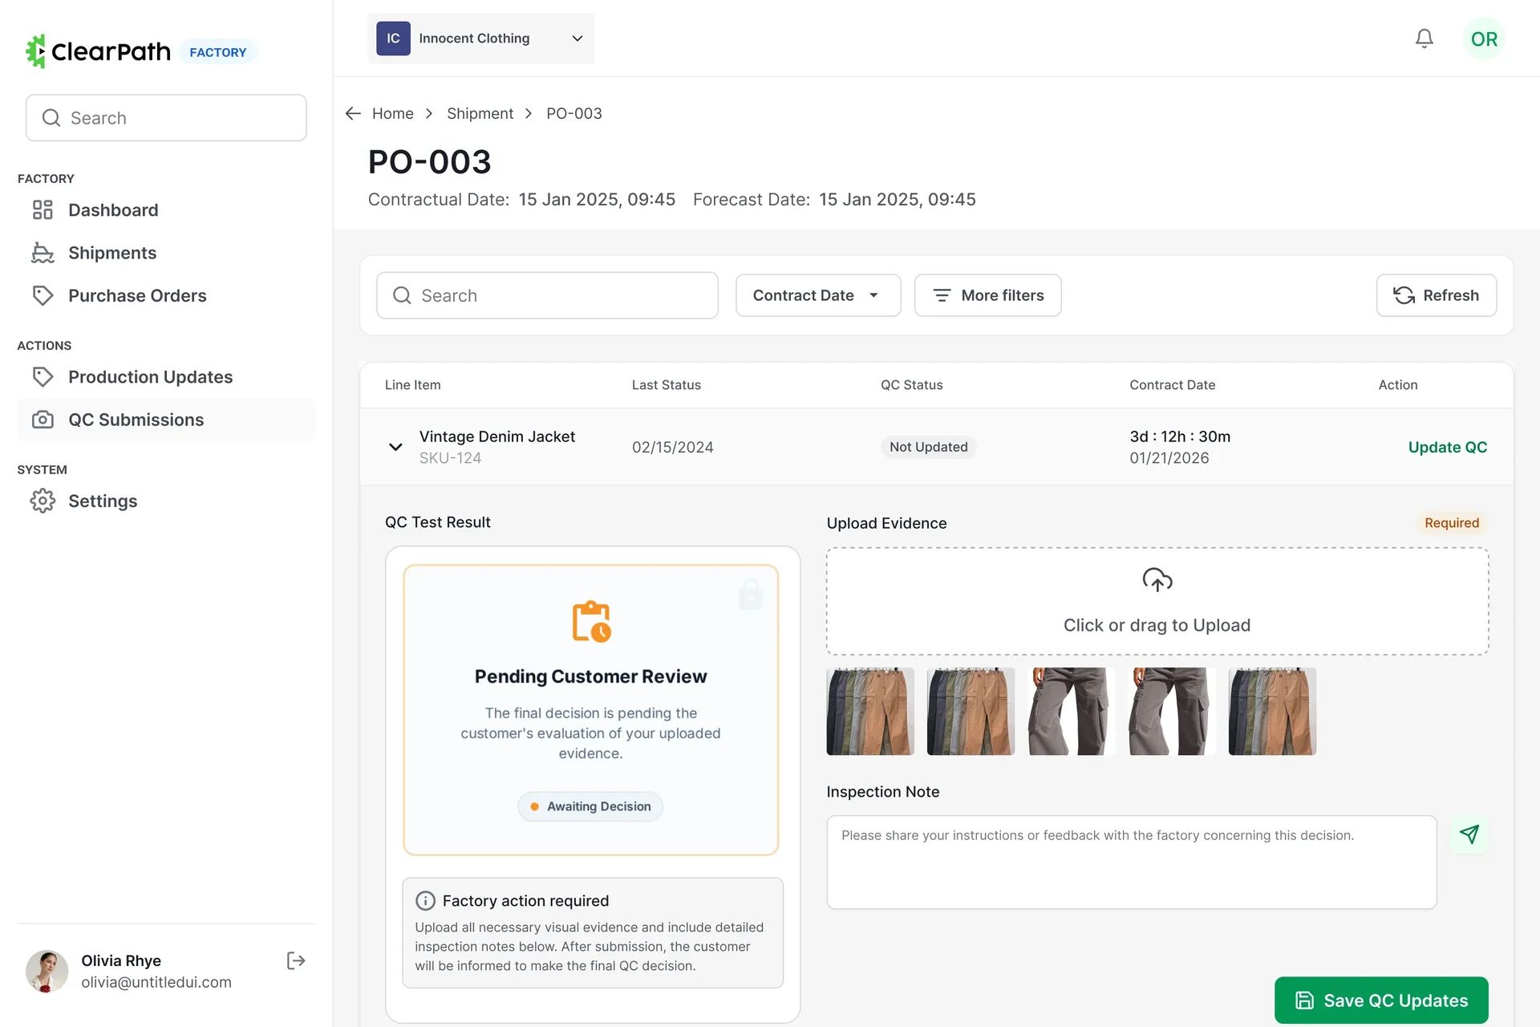The height and width of the screenshot is (1027, 1540).
Task: Click the magnifier icon in the sidebar search
Action: pos(51,118)
